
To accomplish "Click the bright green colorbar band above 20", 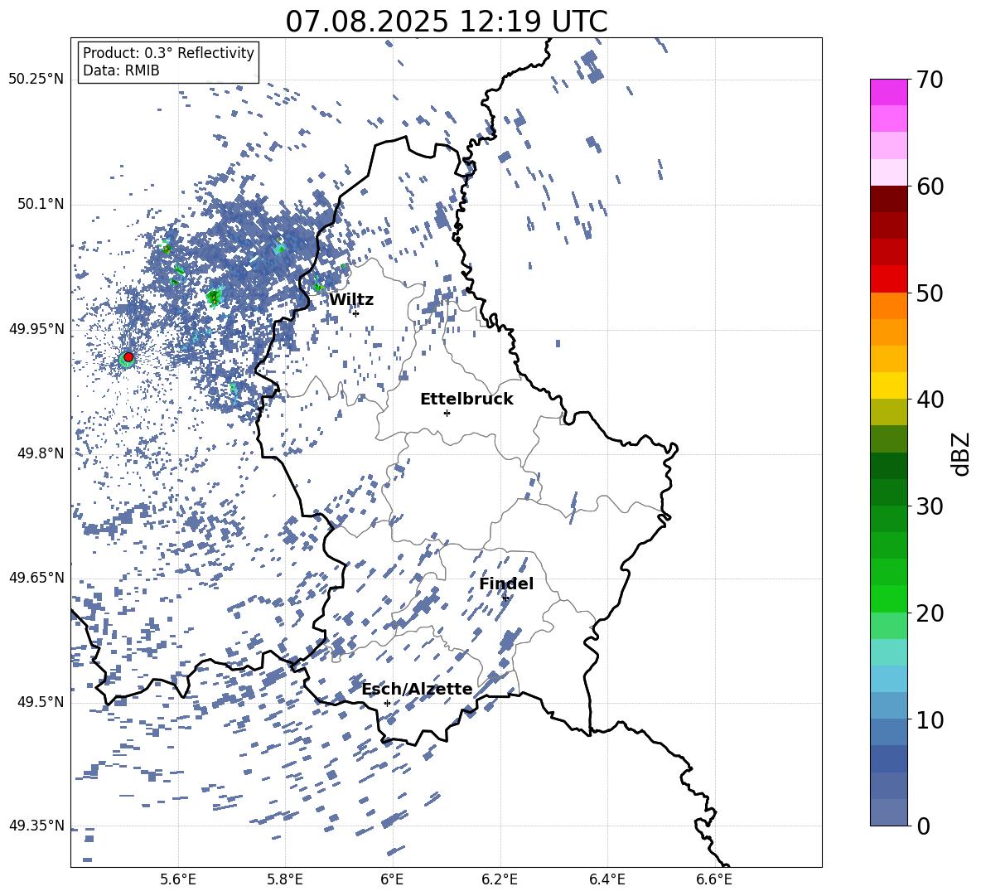I will (888, 598).
